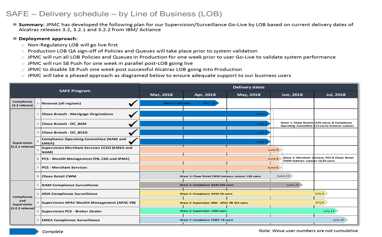Click the SAFE Program header cell

tap(75, 91)
